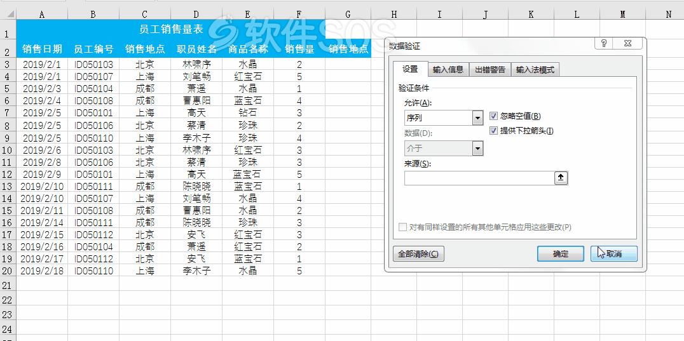Click cell 高天 in row 7
Viewport: 684px width, 341px height.
(x=196, y=113)
